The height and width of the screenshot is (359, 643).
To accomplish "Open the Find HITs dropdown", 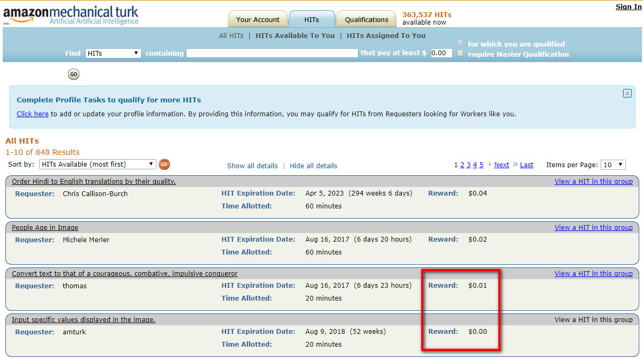I will click(x=113, y=53).
